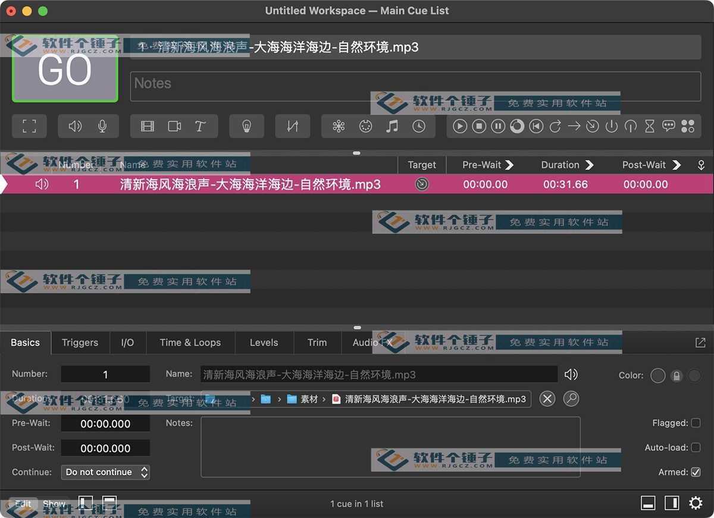Open the file target search for the cue

tap(571, 398)
